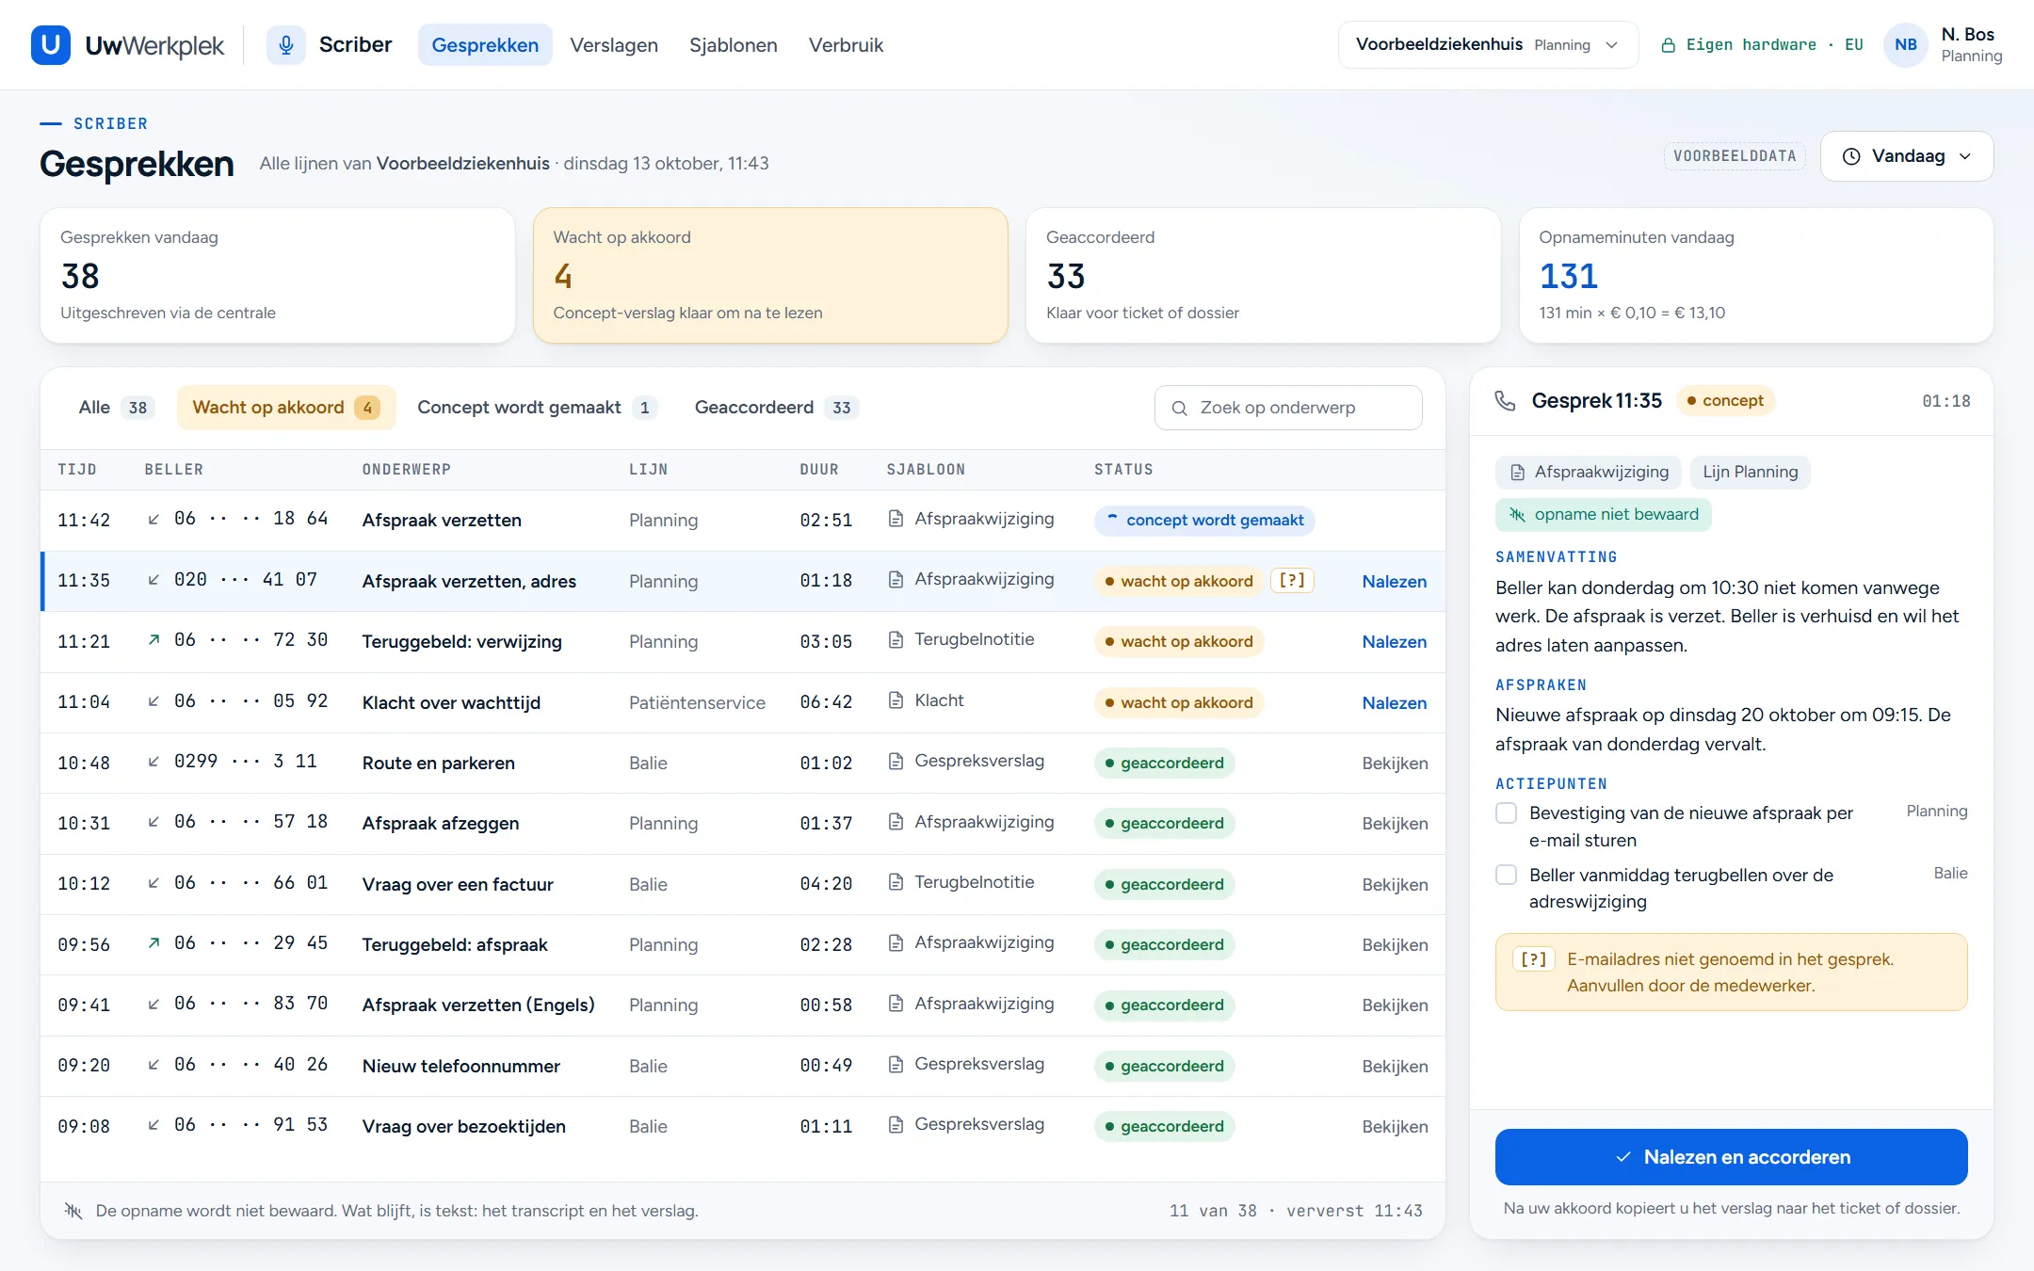Click the document icon next to Klacht template
Screen dimensions: 2034x1271
pos(896,700)
